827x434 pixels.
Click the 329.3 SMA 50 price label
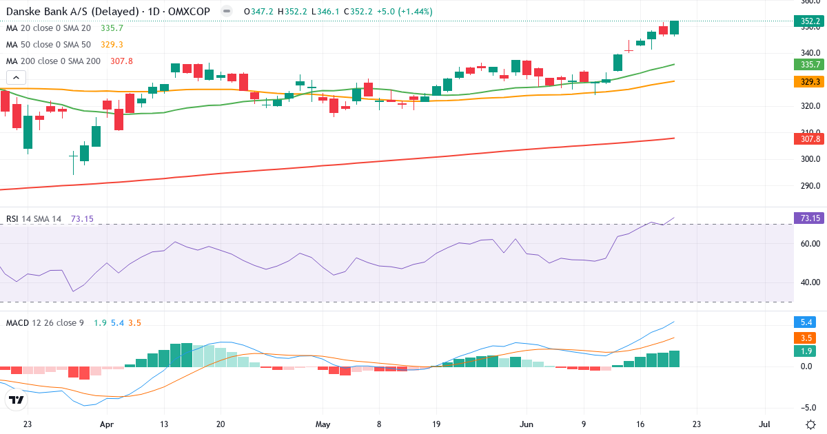tap(810, 81)
